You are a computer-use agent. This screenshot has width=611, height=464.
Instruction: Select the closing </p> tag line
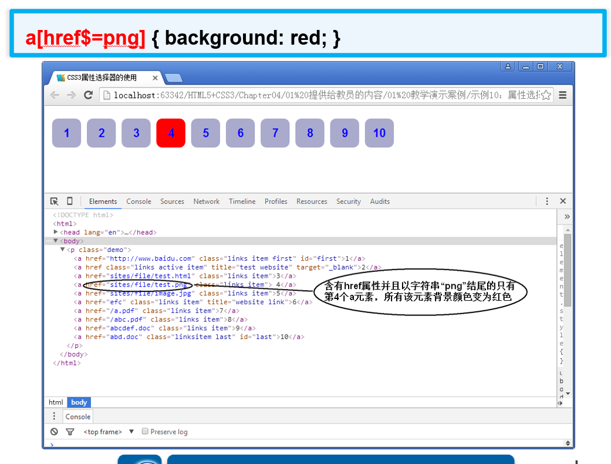coord(75,345)
